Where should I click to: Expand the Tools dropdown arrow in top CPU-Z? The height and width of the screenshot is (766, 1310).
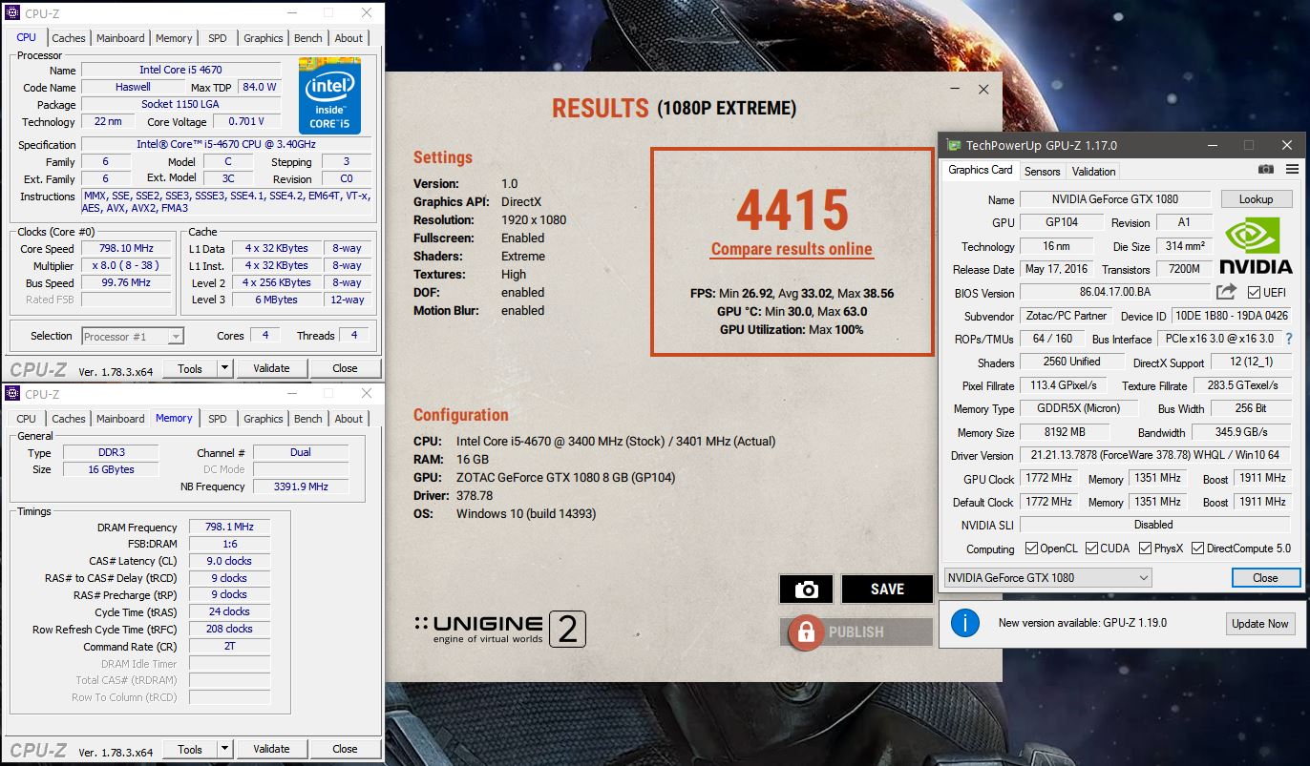click(x=224, y=368)
